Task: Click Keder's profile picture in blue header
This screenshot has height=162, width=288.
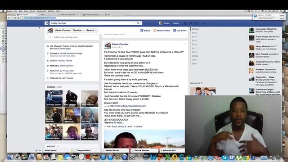Action: click(x=161, y=23)
